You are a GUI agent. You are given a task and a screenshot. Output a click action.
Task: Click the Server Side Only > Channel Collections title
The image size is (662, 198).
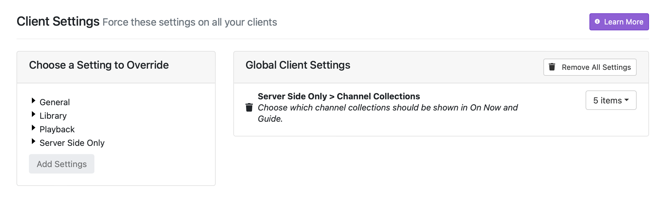click(x=339, y=96)
